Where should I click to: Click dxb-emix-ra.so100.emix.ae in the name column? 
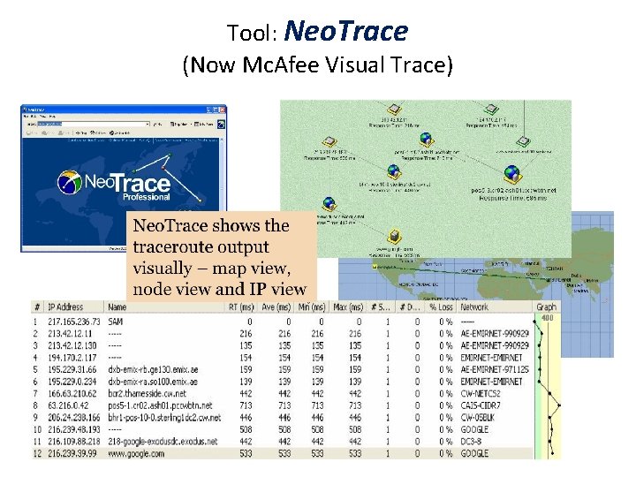coord(153,382)
